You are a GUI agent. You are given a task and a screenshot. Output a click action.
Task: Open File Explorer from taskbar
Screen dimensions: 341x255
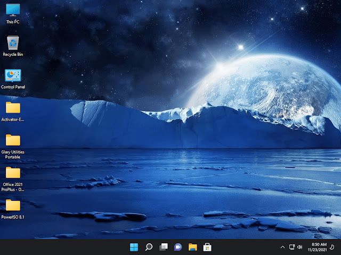coord(193,247)
